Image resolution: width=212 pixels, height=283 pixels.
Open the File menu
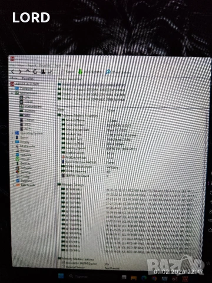(12, 65)
